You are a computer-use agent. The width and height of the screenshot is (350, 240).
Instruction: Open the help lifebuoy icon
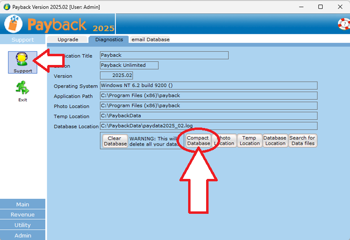click(x=344, y=24)
